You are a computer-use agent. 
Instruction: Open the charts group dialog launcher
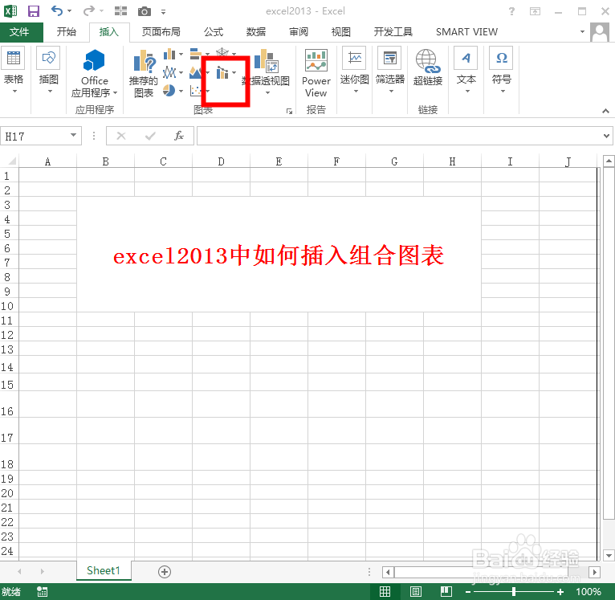click(290, 112)
